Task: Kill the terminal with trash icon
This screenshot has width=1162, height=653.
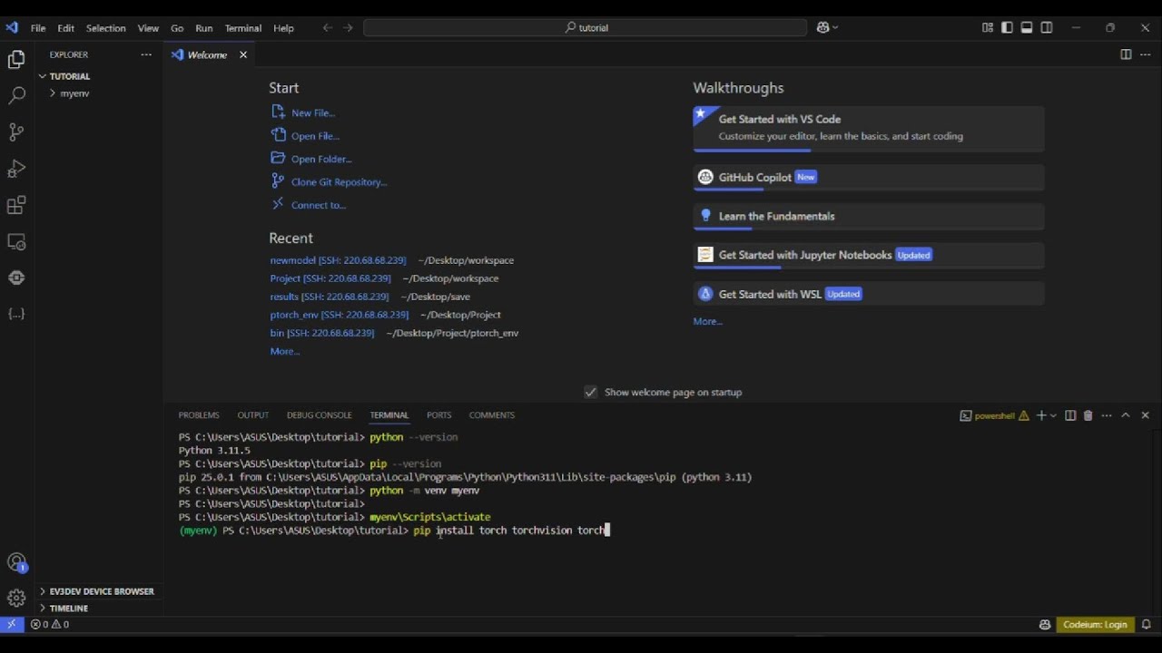Action: point(1088,415)
